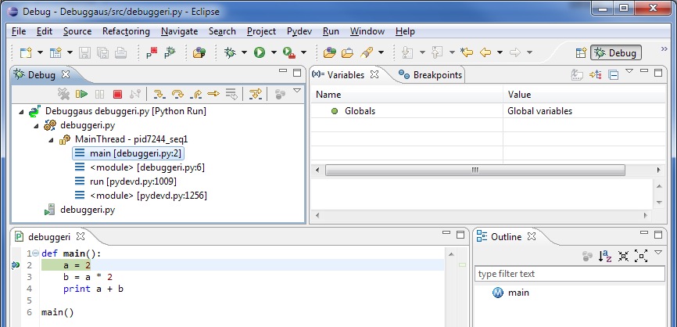
Task: Select the Debug perspective button
Action: point(616,52)
